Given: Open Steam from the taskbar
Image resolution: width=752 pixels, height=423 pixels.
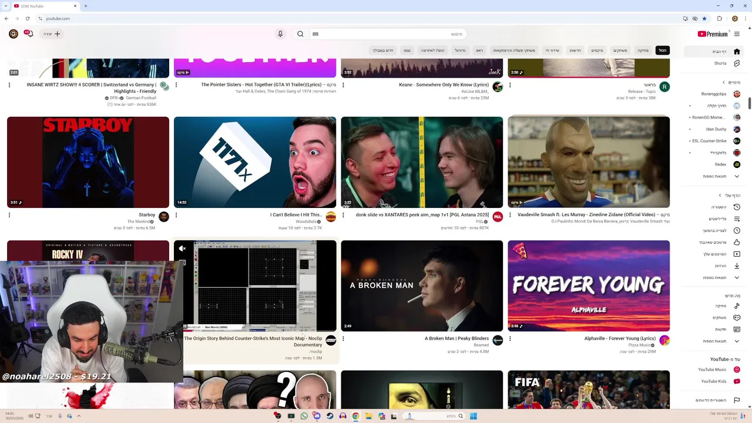Looking at the screenshot, I should click(330, 416).
